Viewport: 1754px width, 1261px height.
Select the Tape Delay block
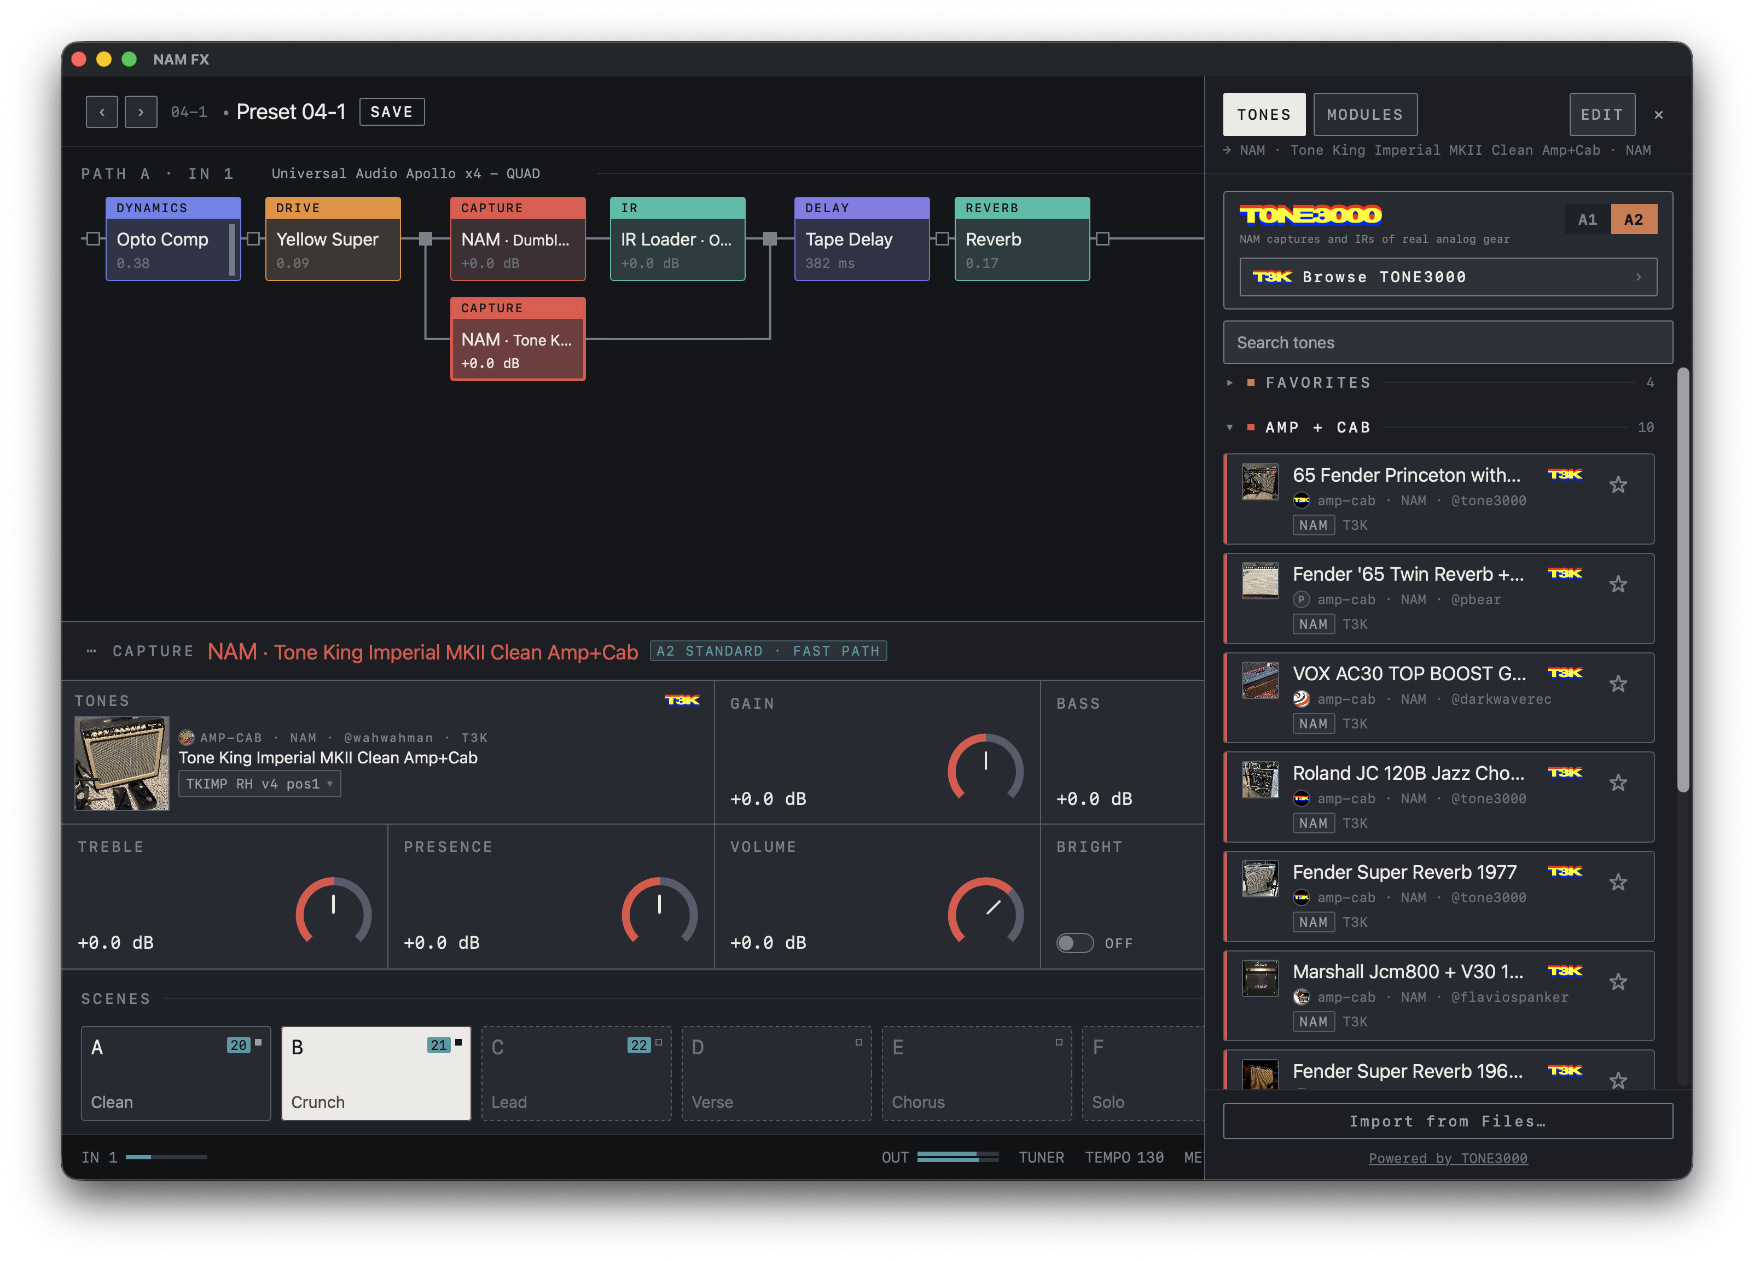pos(862,239)
